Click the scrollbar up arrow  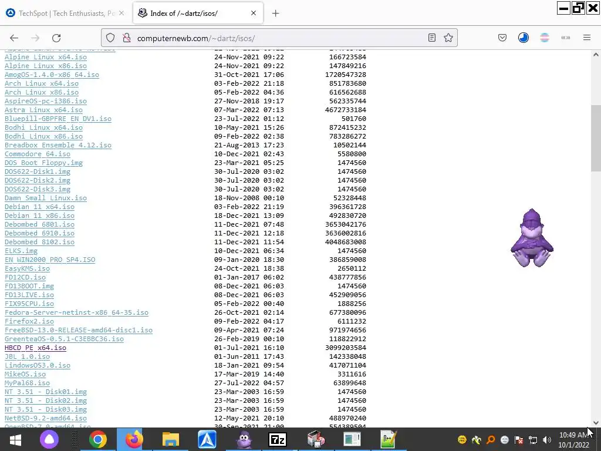tap(596, 55)
